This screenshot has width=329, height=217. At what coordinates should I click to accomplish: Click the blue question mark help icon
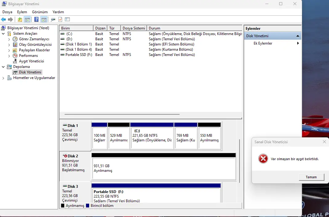coord(37,20)
